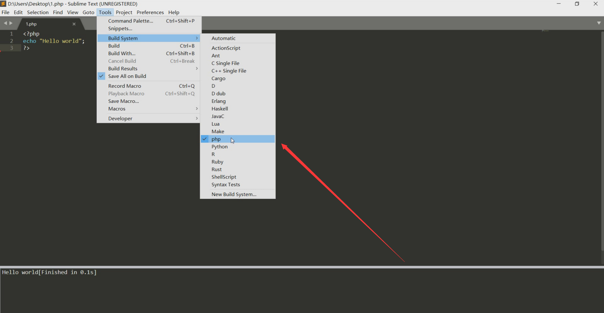
Task: Choose ActionScript build system
Action: [x=238, y=48]
